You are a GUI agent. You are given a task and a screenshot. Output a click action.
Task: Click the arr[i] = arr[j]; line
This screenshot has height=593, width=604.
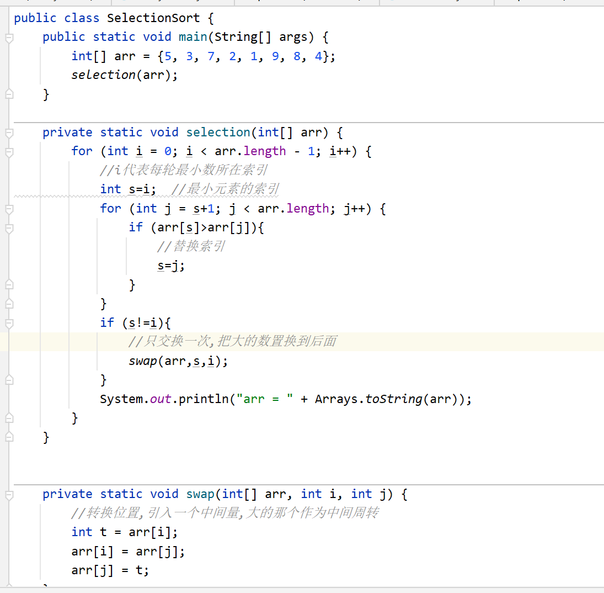[128, 552]
